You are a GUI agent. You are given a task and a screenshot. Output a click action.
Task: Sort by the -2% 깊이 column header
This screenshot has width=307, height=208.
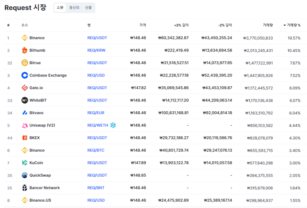[225, 25]
